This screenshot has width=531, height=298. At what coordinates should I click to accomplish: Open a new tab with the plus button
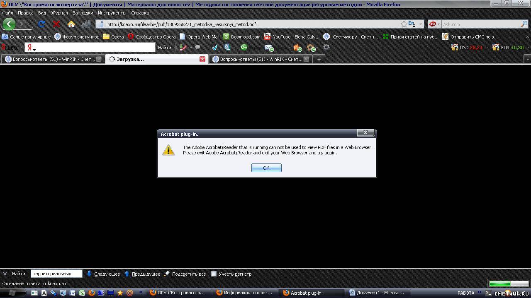pos(319,59)
